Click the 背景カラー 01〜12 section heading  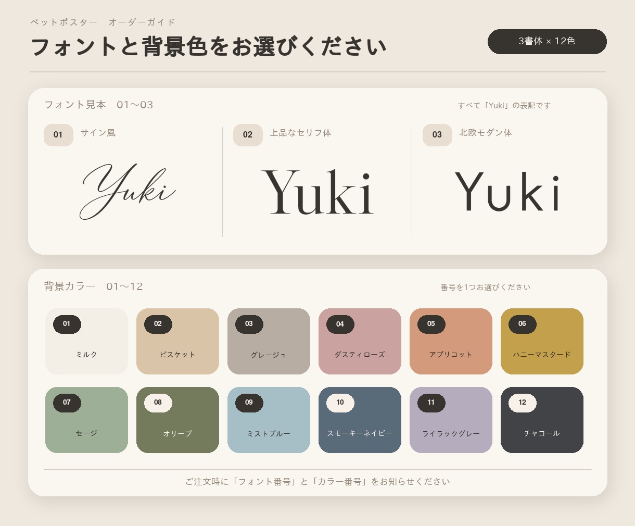click(x=94, y=286)
